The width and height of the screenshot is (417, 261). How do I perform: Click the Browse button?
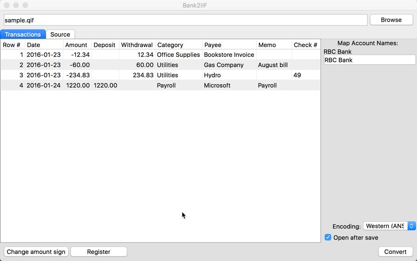tap(391, 20)
